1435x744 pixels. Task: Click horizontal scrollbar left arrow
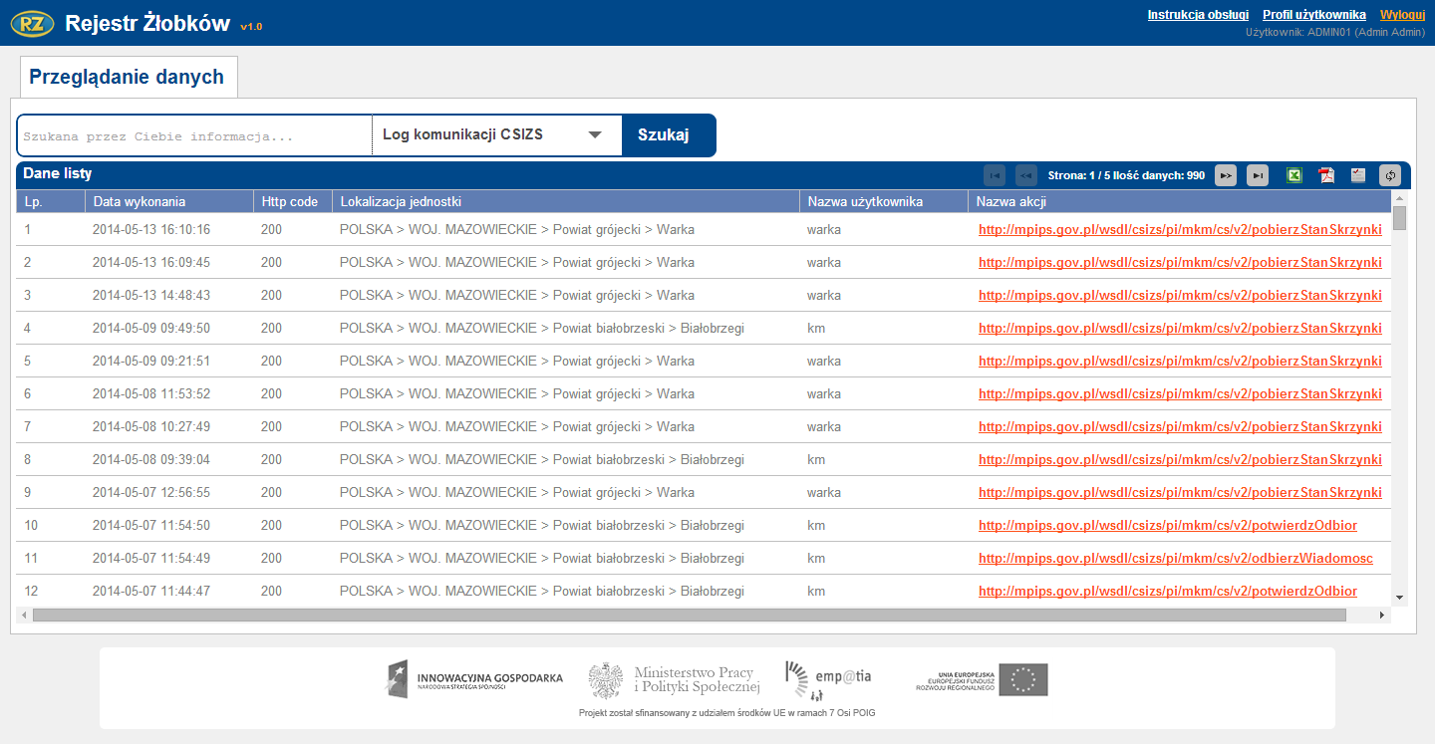25,616
